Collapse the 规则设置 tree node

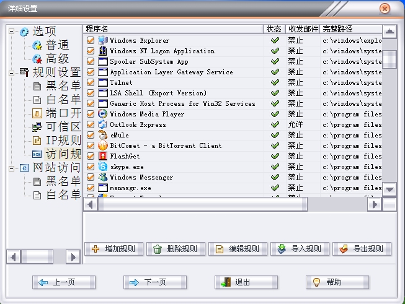point(11,73)
